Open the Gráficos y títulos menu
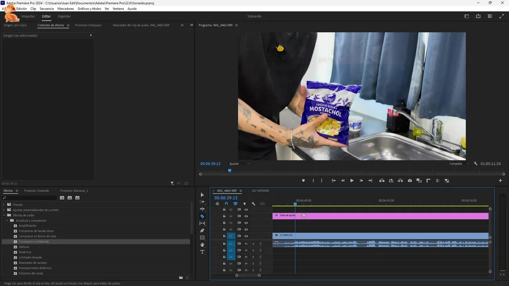 pos(89,9)
